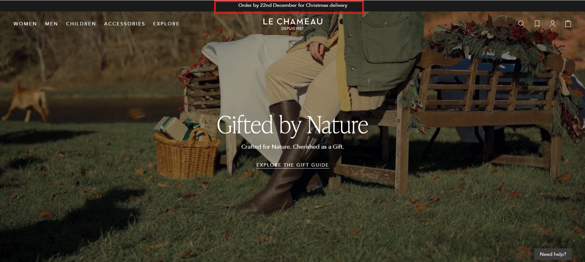Open the Women menu
This screenshot has width=585, height=262.
[25, 24]
